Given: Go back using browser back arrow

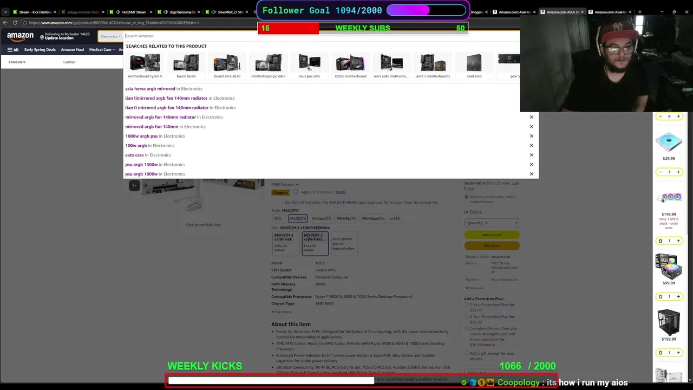Looking at the screenshot, I should [x=5, y=23].
